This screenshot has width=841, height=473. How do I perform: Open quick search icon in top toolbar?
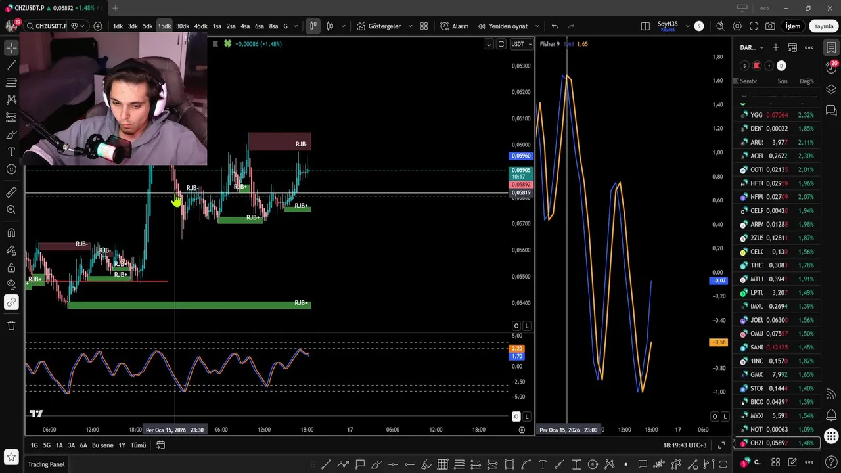tap(720, 26)
